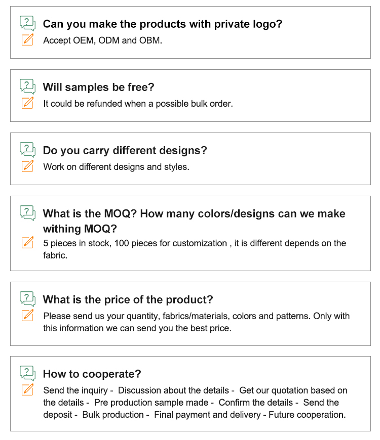Viewport: 380px width, 440px height.
Task: Click question icon beside private logo question
Action: click(x=27, y=23)
